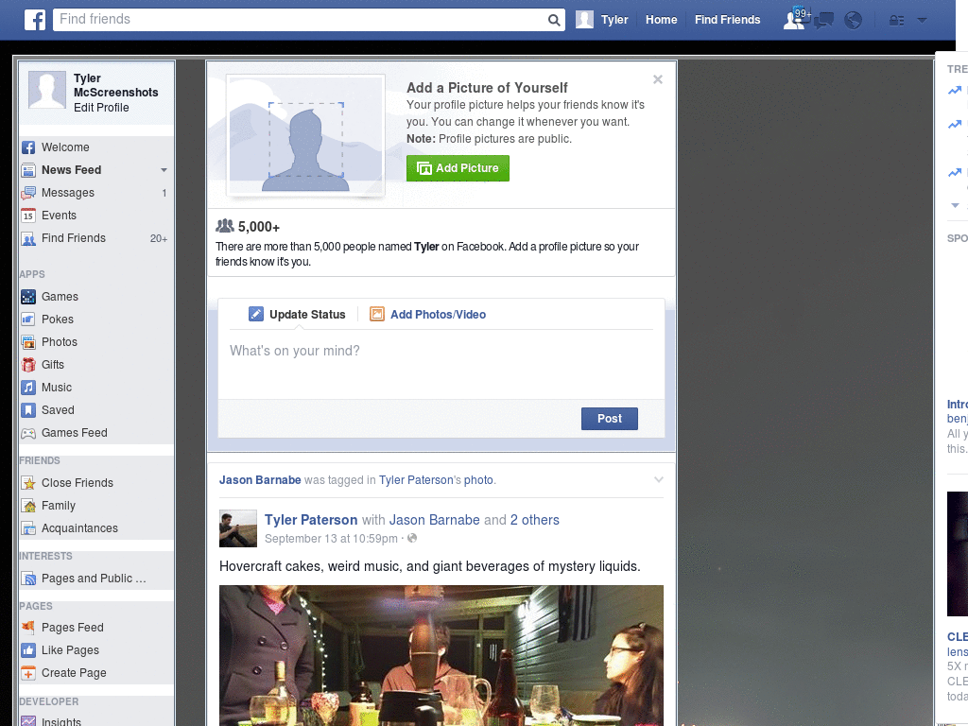
Task: Click Find Friends in the top bar
Action: (727, 20)
